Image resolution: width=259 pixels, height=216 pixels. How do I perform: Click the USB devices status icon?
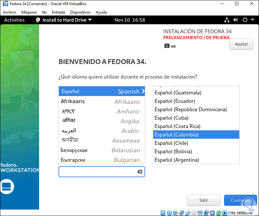click(x=188, y=213)
